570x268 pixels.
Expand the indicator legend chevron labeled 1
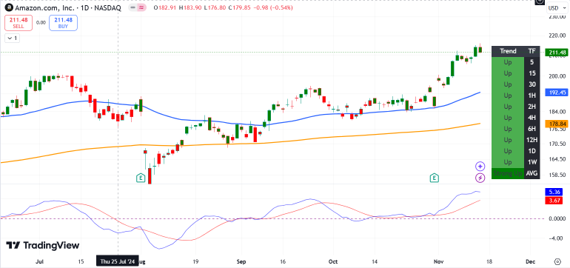pos(13,38)
